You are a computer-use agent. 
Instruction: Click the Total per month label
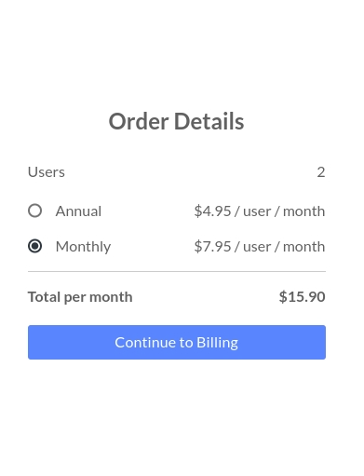click(x=80, y=297)
